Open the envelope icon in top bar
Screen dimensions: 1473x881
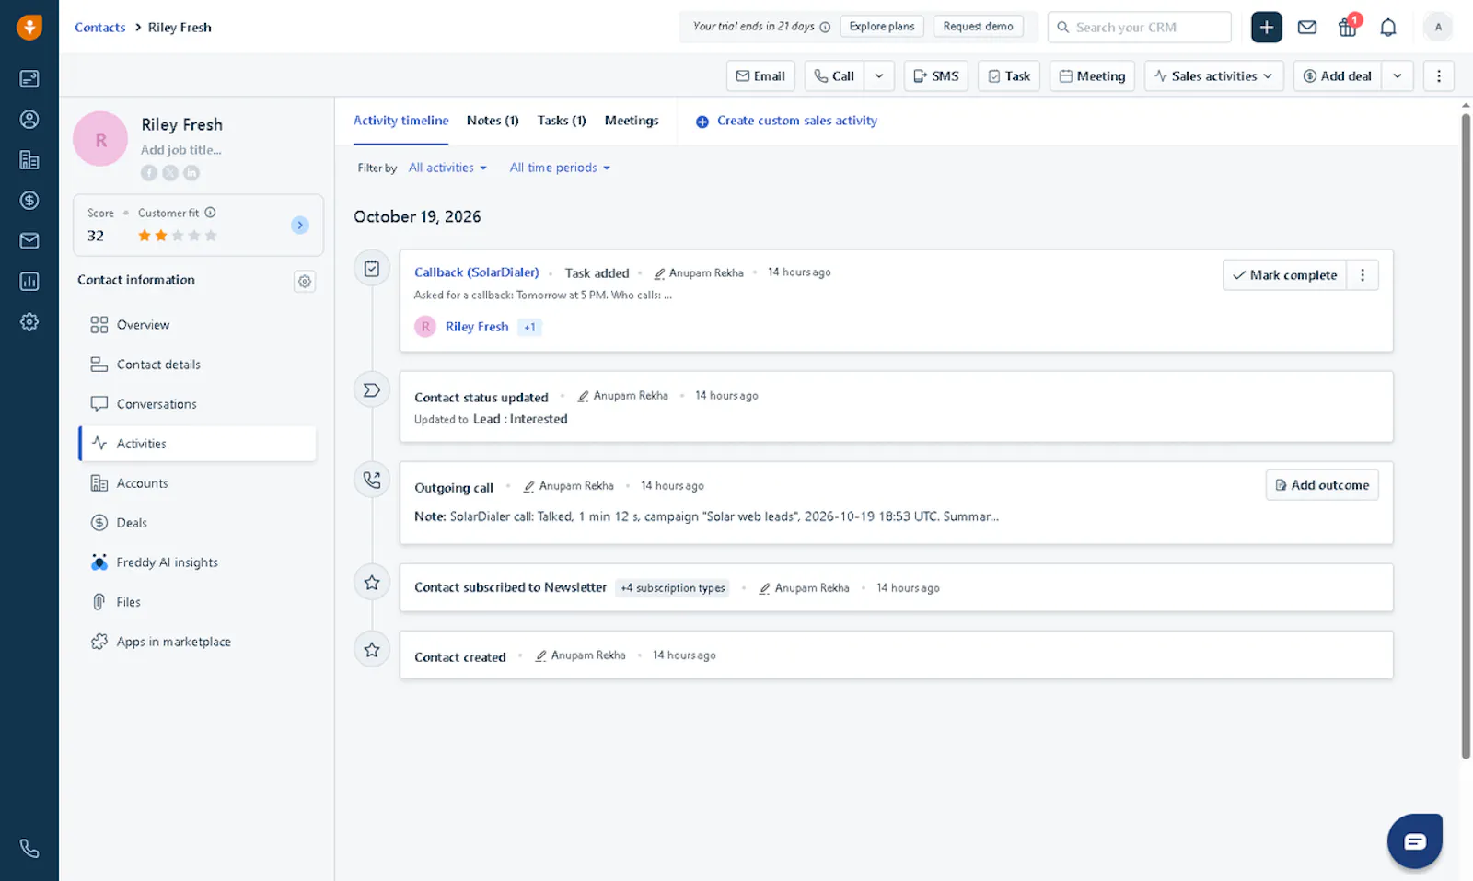pyautogui.click(x=1306, y=28)
